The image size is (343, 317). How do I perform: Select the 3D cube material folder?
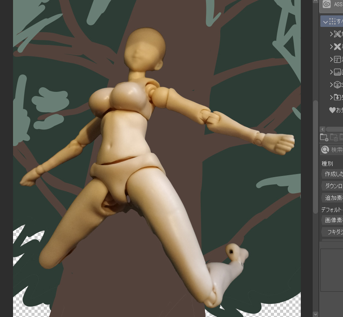tap(337, 85)
